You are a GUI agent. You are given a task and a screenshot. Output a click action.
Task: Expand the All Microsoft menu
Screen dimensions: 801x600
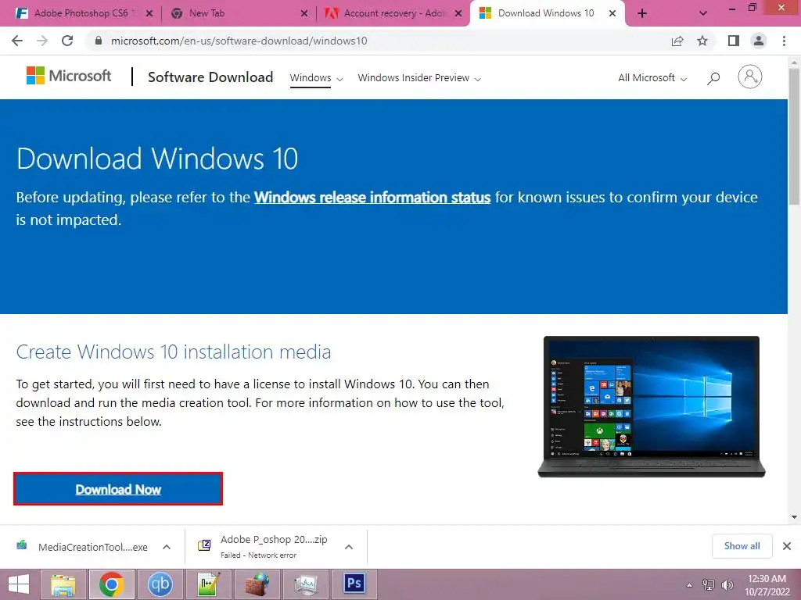click(652, 78)
